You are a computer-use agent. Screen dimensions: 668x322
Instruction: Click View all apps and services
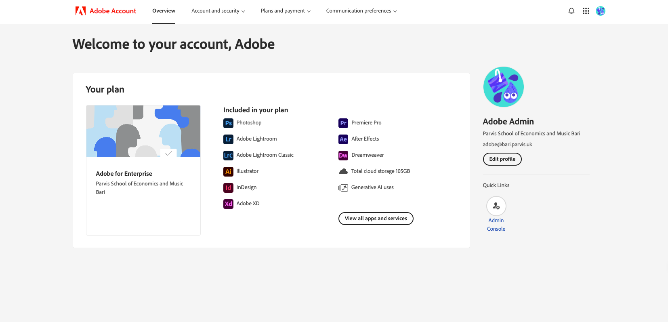click(x=376, y=219)
